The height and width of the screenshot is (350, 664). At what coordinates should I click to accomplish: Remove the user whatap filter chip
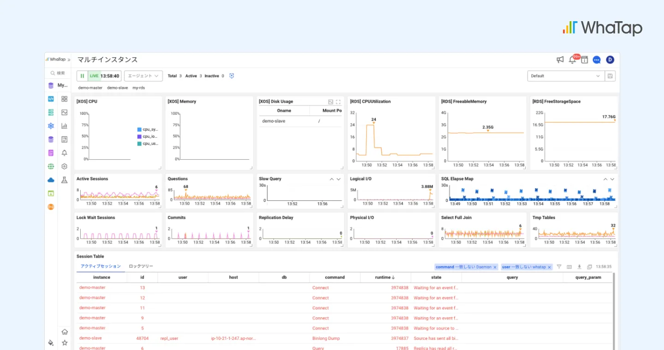tap(550, 267)
